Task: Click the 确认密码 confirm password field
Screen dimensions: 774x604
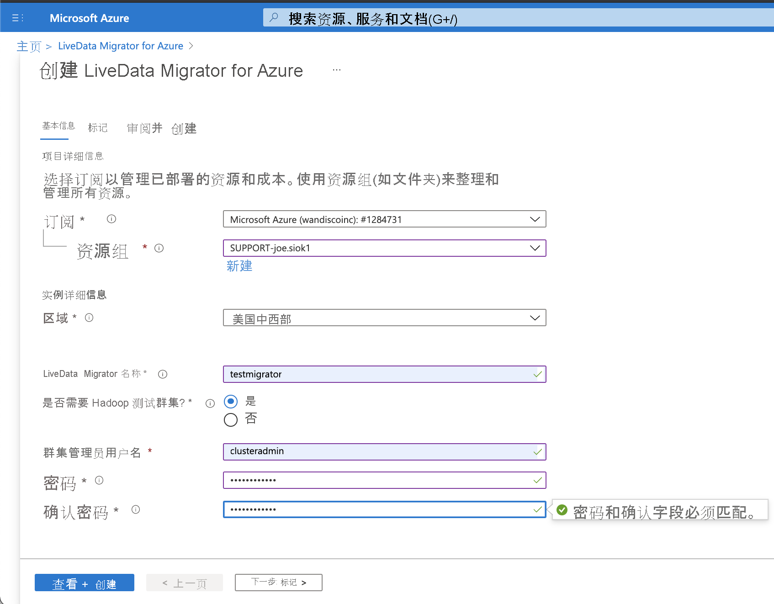Action: point(385,509)
